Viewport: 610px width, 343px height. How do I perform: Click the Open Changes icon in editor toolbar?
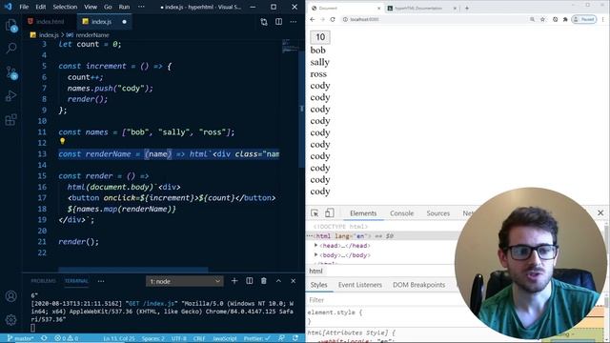[x=264, y=22]
